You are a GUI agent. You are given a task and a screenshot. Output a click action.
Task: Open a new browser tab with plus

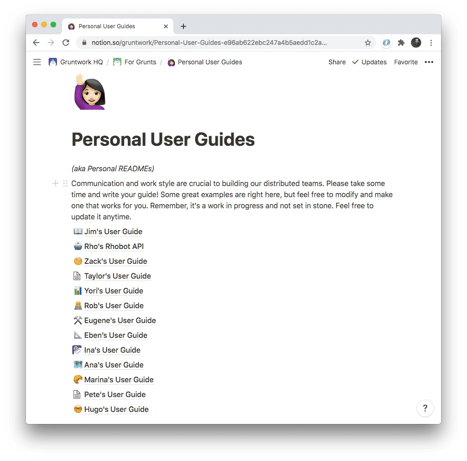183,26
